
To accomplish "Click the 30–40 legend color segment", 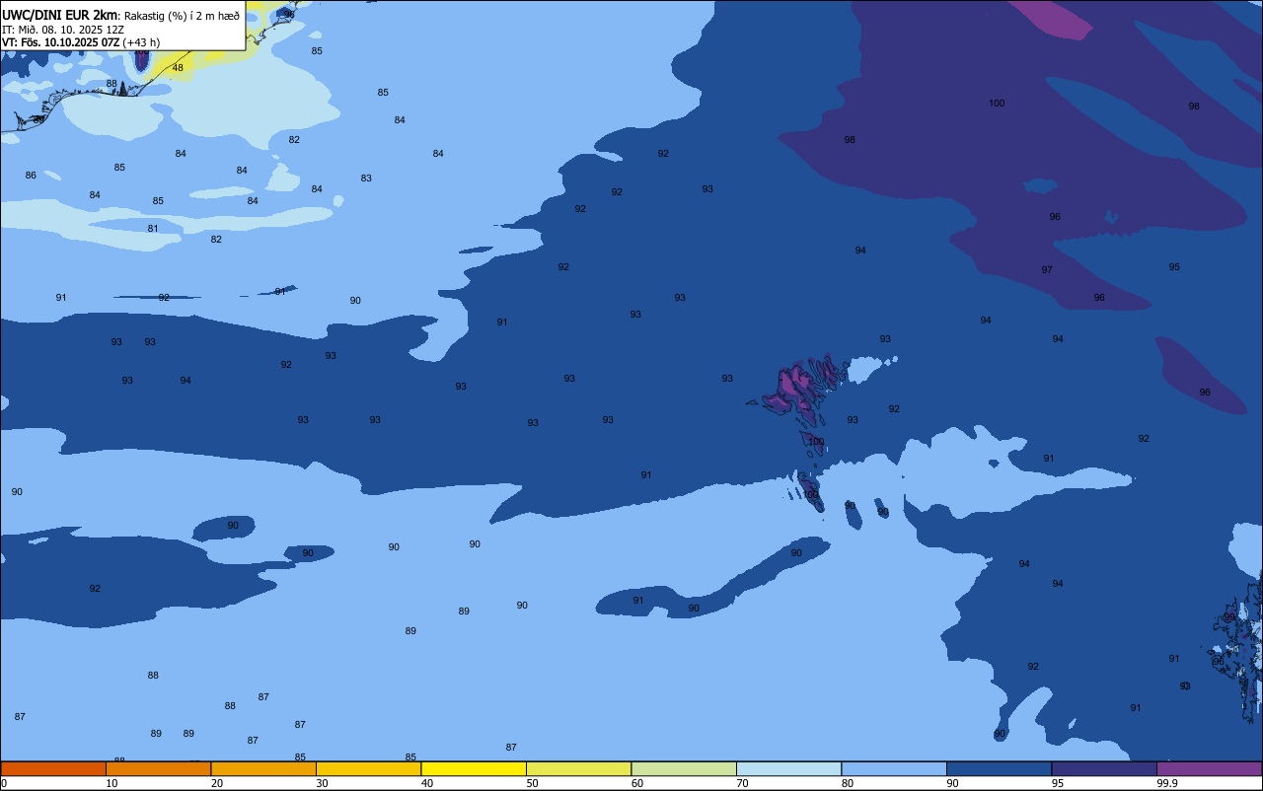I will (x=368, y=768).
